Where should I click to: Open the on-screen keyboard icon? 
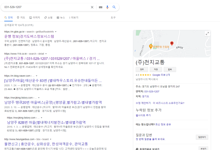click(100, 7)
